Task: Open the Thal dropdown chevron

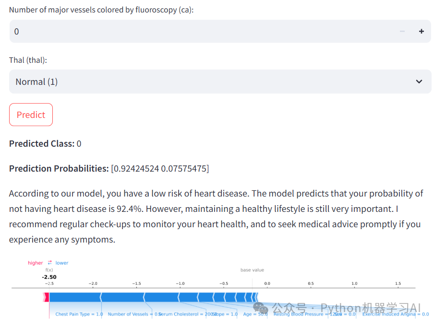Action: click(419, 82)
